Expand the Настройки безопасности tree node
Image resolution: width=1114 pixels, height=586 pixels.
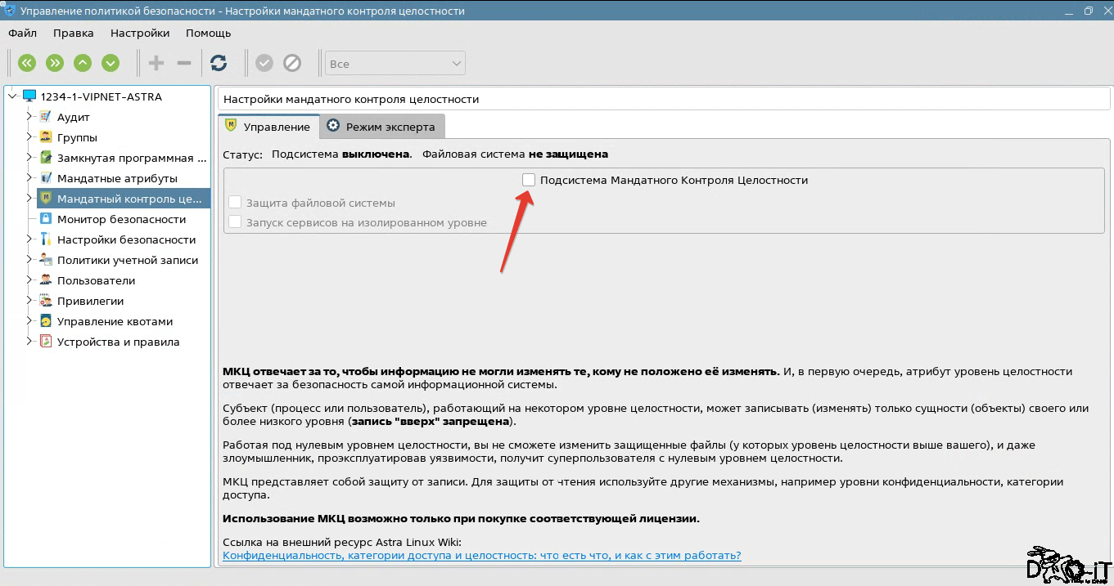coord(29,239)
